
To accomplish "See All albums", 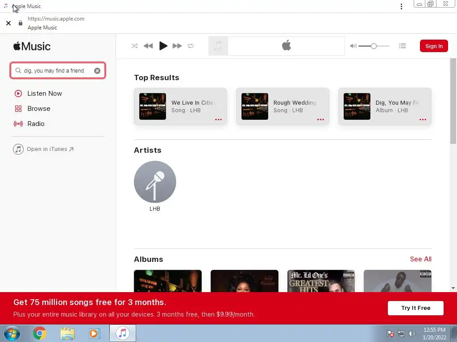I will click(420, 259).
